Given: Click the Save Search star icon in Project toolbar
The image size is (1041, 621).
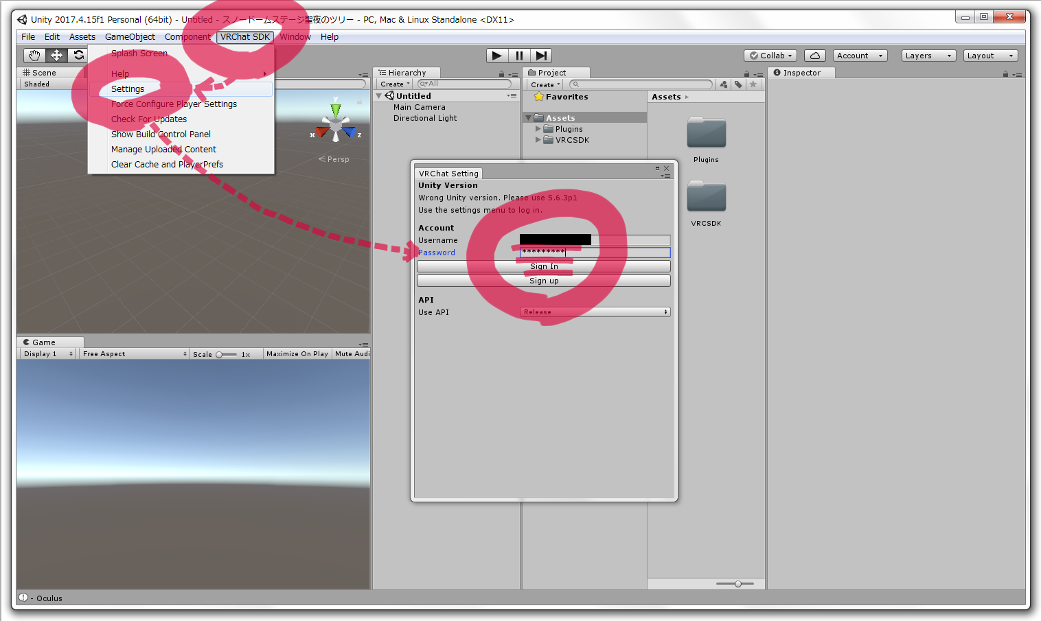Looking at the screenshot, I should click(x=753, y=84).
